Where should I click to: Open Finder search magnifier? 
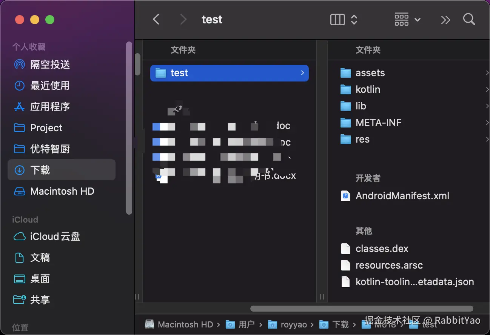coord(469,19)
